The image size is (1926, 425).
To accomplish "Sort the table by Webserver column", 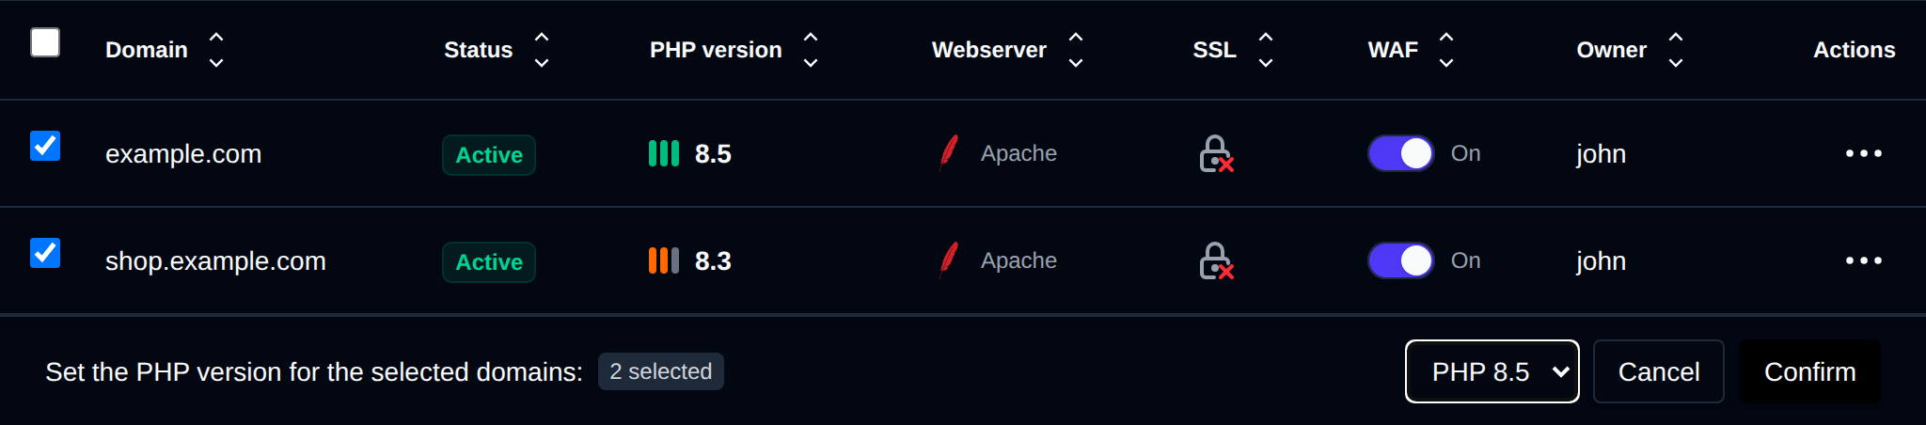I will pyautogui.click(x=1076, y=50).
